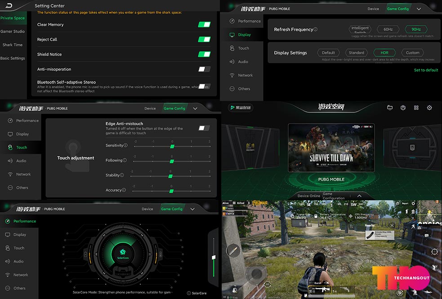
Task: Open the PUBG in-game settings gear
Action: (413, 203)
